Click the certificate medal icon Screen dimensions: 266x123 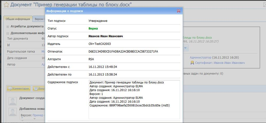pyautogui.click(x=192, y=63)
